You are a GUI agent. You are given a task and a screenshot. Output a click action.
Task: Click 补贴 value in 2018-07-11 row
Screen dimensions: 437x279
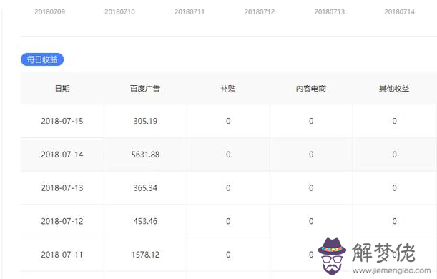tap(228, 255)
